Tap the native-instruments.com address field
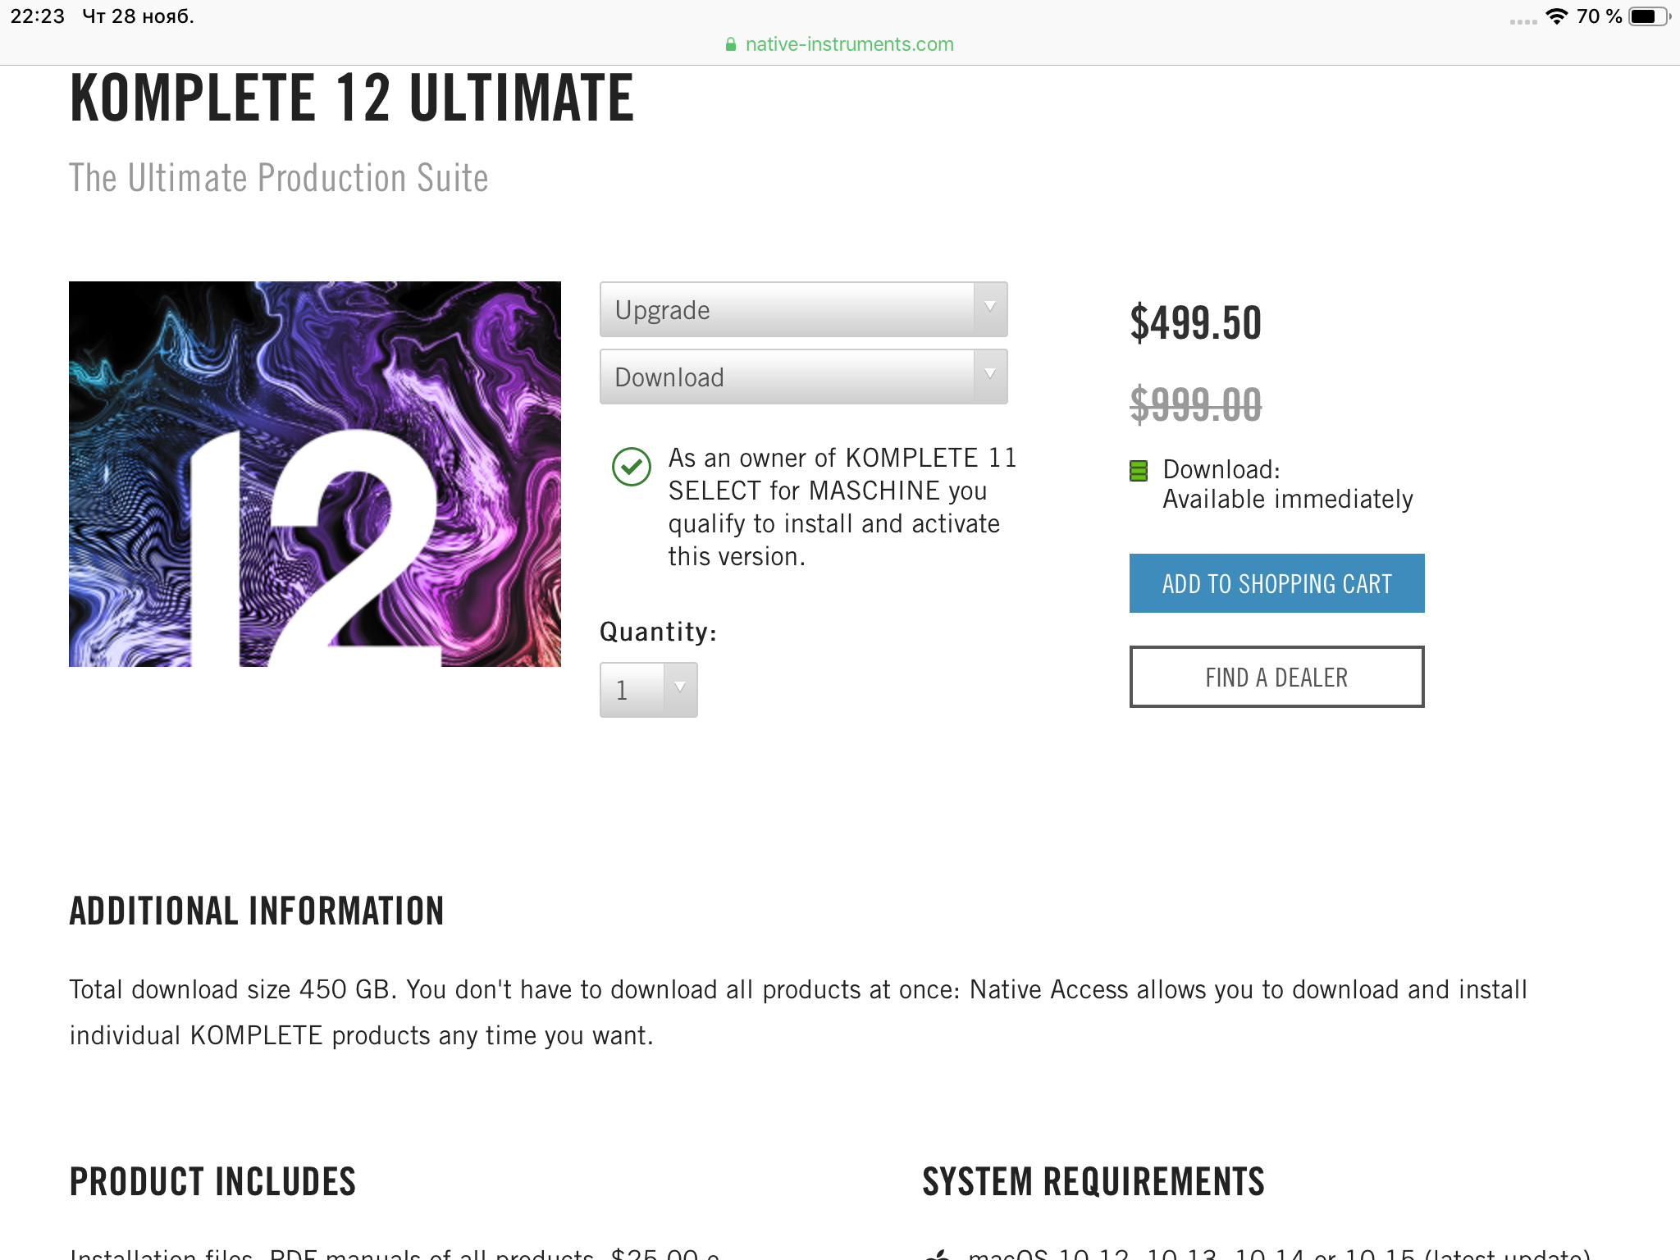 point(849,44)
